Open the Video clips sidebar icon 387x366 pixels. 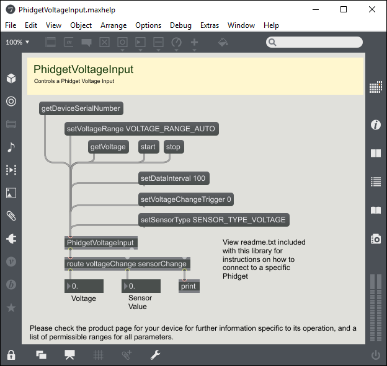point(11,170)
